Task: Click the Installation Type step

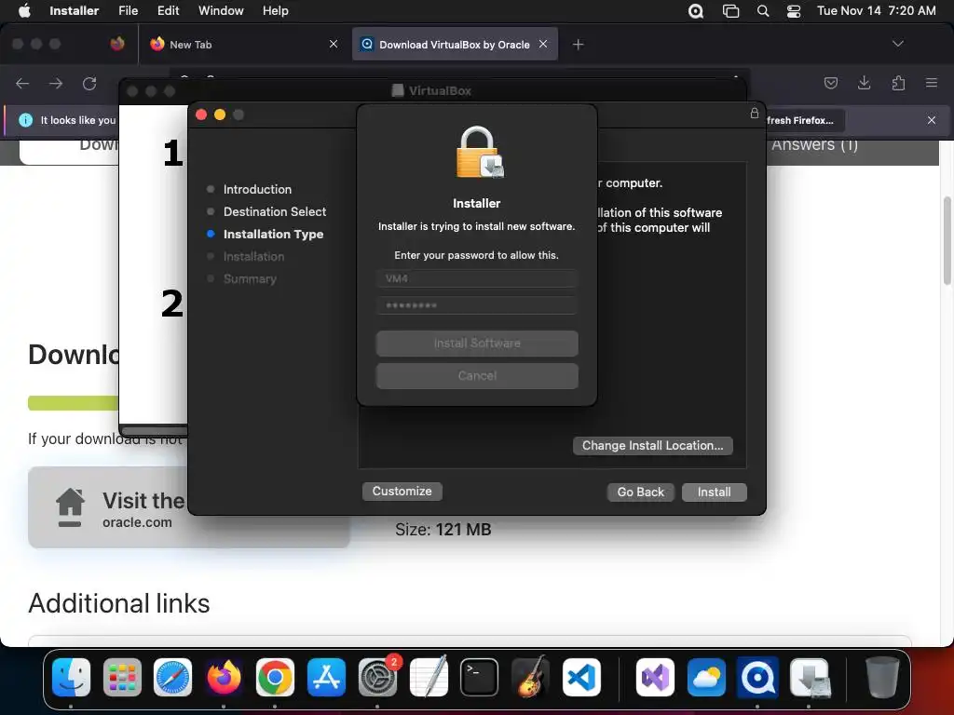Action: coord(273,234)
